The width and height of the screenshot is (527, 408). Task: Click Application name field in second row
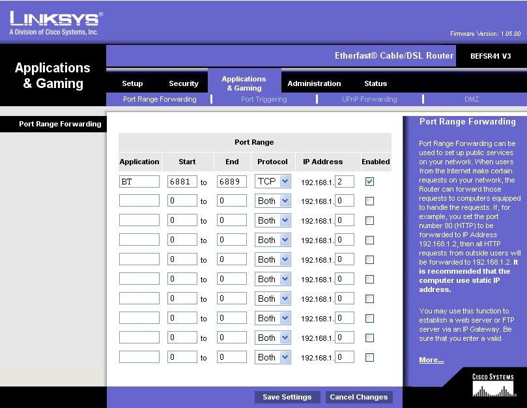pos(139,201)
